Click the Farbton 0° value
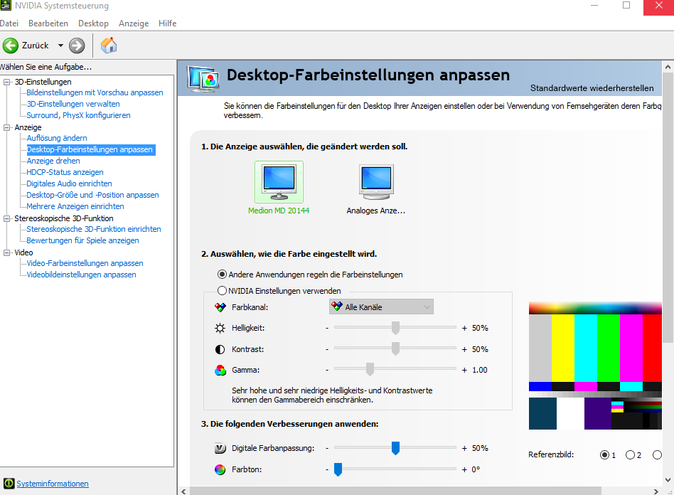Viewport: 674px width, 495px height. [x=476, y=469]
